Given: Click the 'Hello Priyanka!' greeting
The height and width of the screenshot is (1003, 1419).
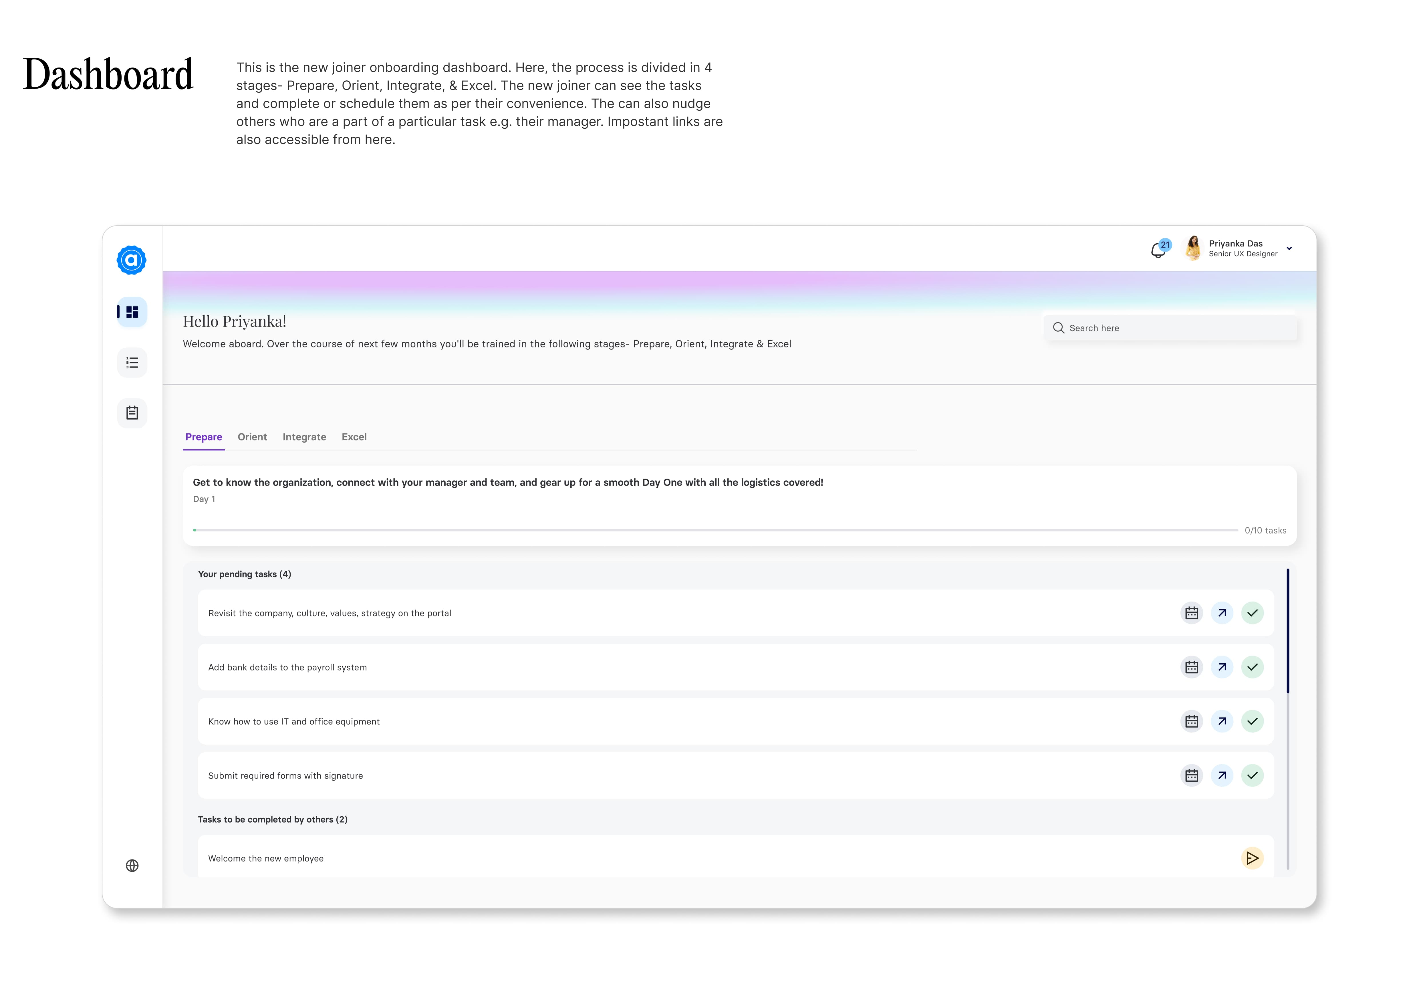Looking at the screenshot, I should pos(235,321).
